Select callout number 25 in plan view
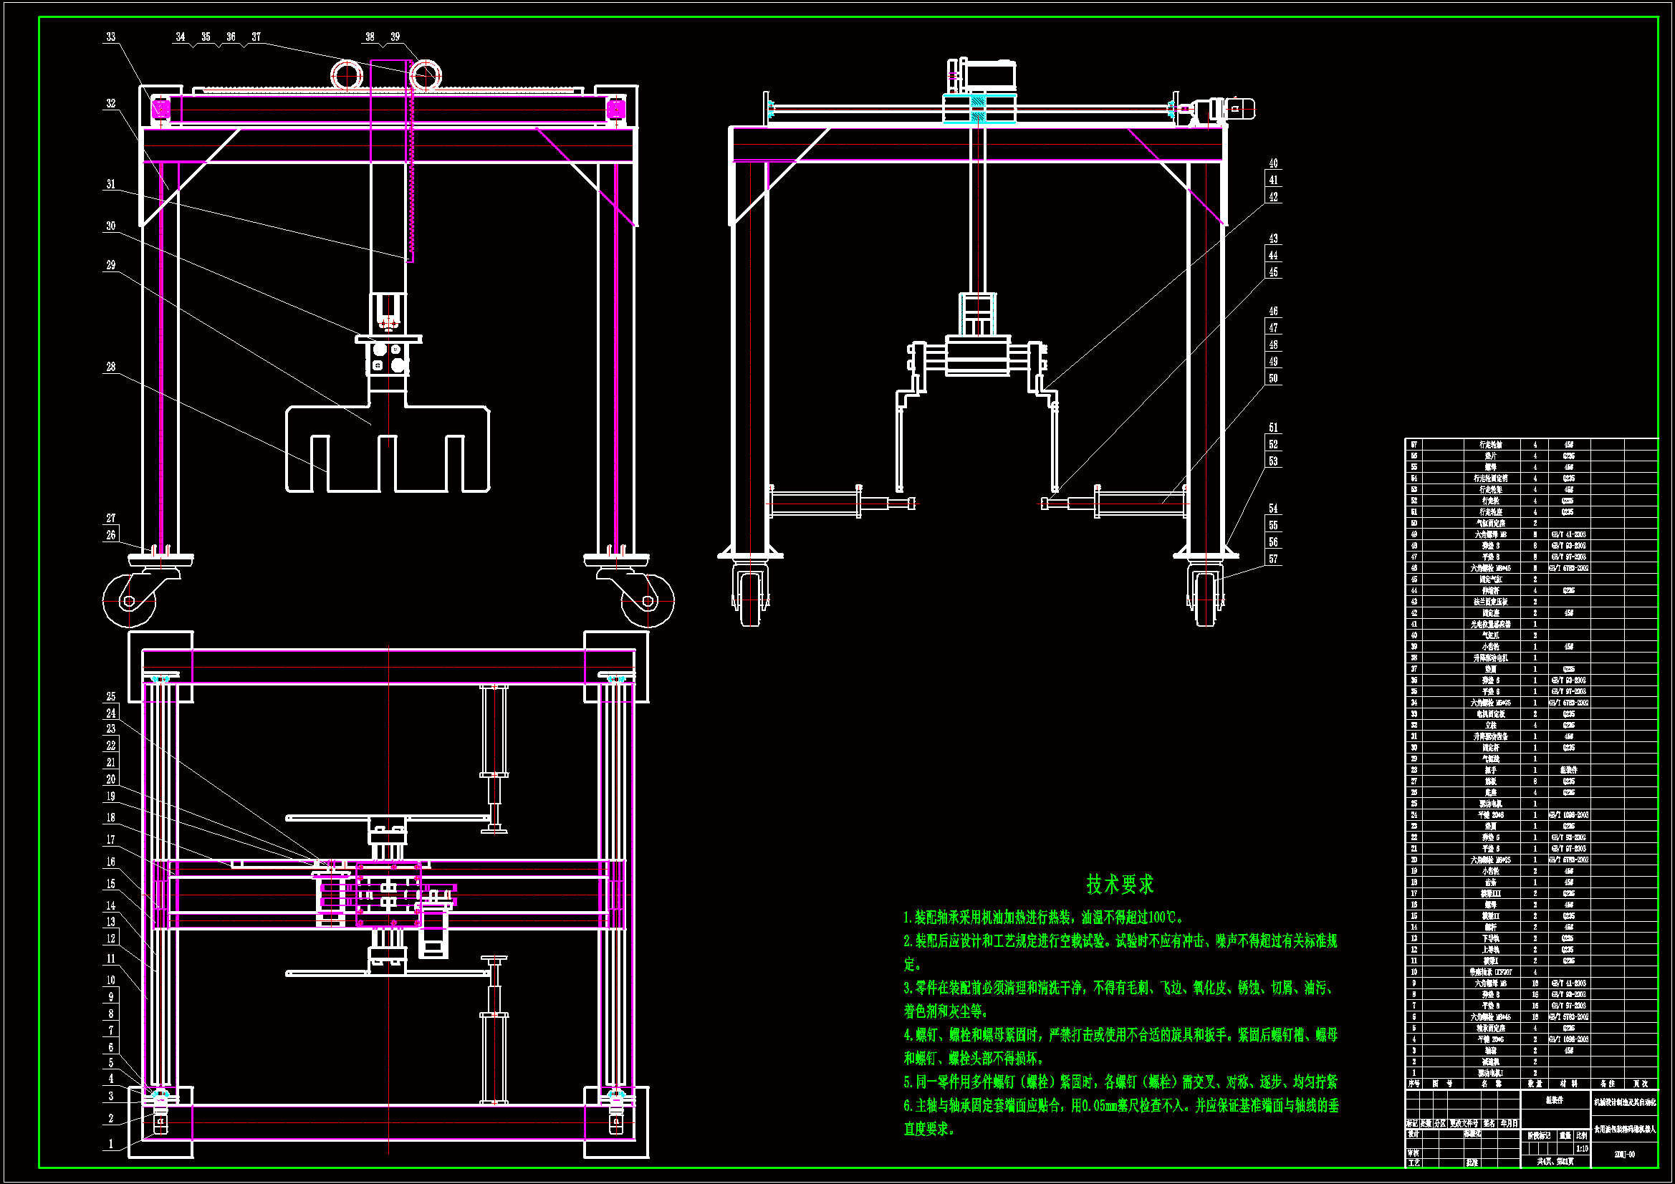 click(x=111, y=697)
